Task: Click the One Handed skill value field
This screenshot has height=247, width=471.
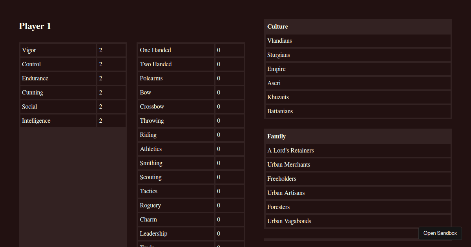Action: click(229, 50)
